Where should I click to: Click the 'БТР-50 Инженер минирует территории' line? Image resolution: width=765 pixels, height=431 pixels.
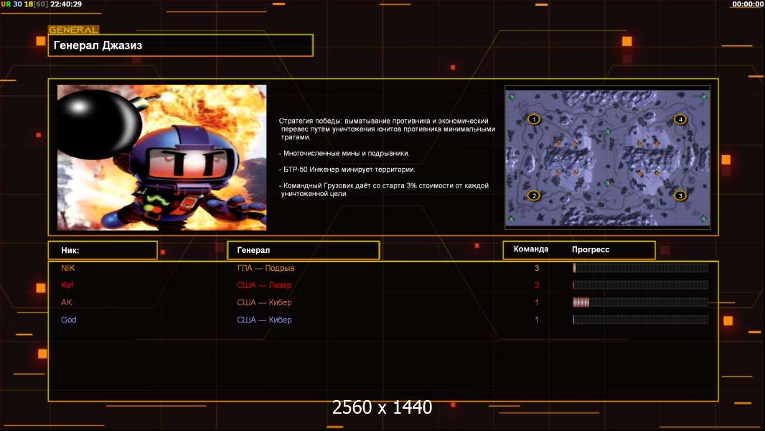pos(347,170)
